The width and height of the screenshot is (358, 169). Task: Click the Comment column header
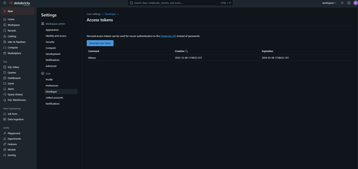[x=94, y=51]
